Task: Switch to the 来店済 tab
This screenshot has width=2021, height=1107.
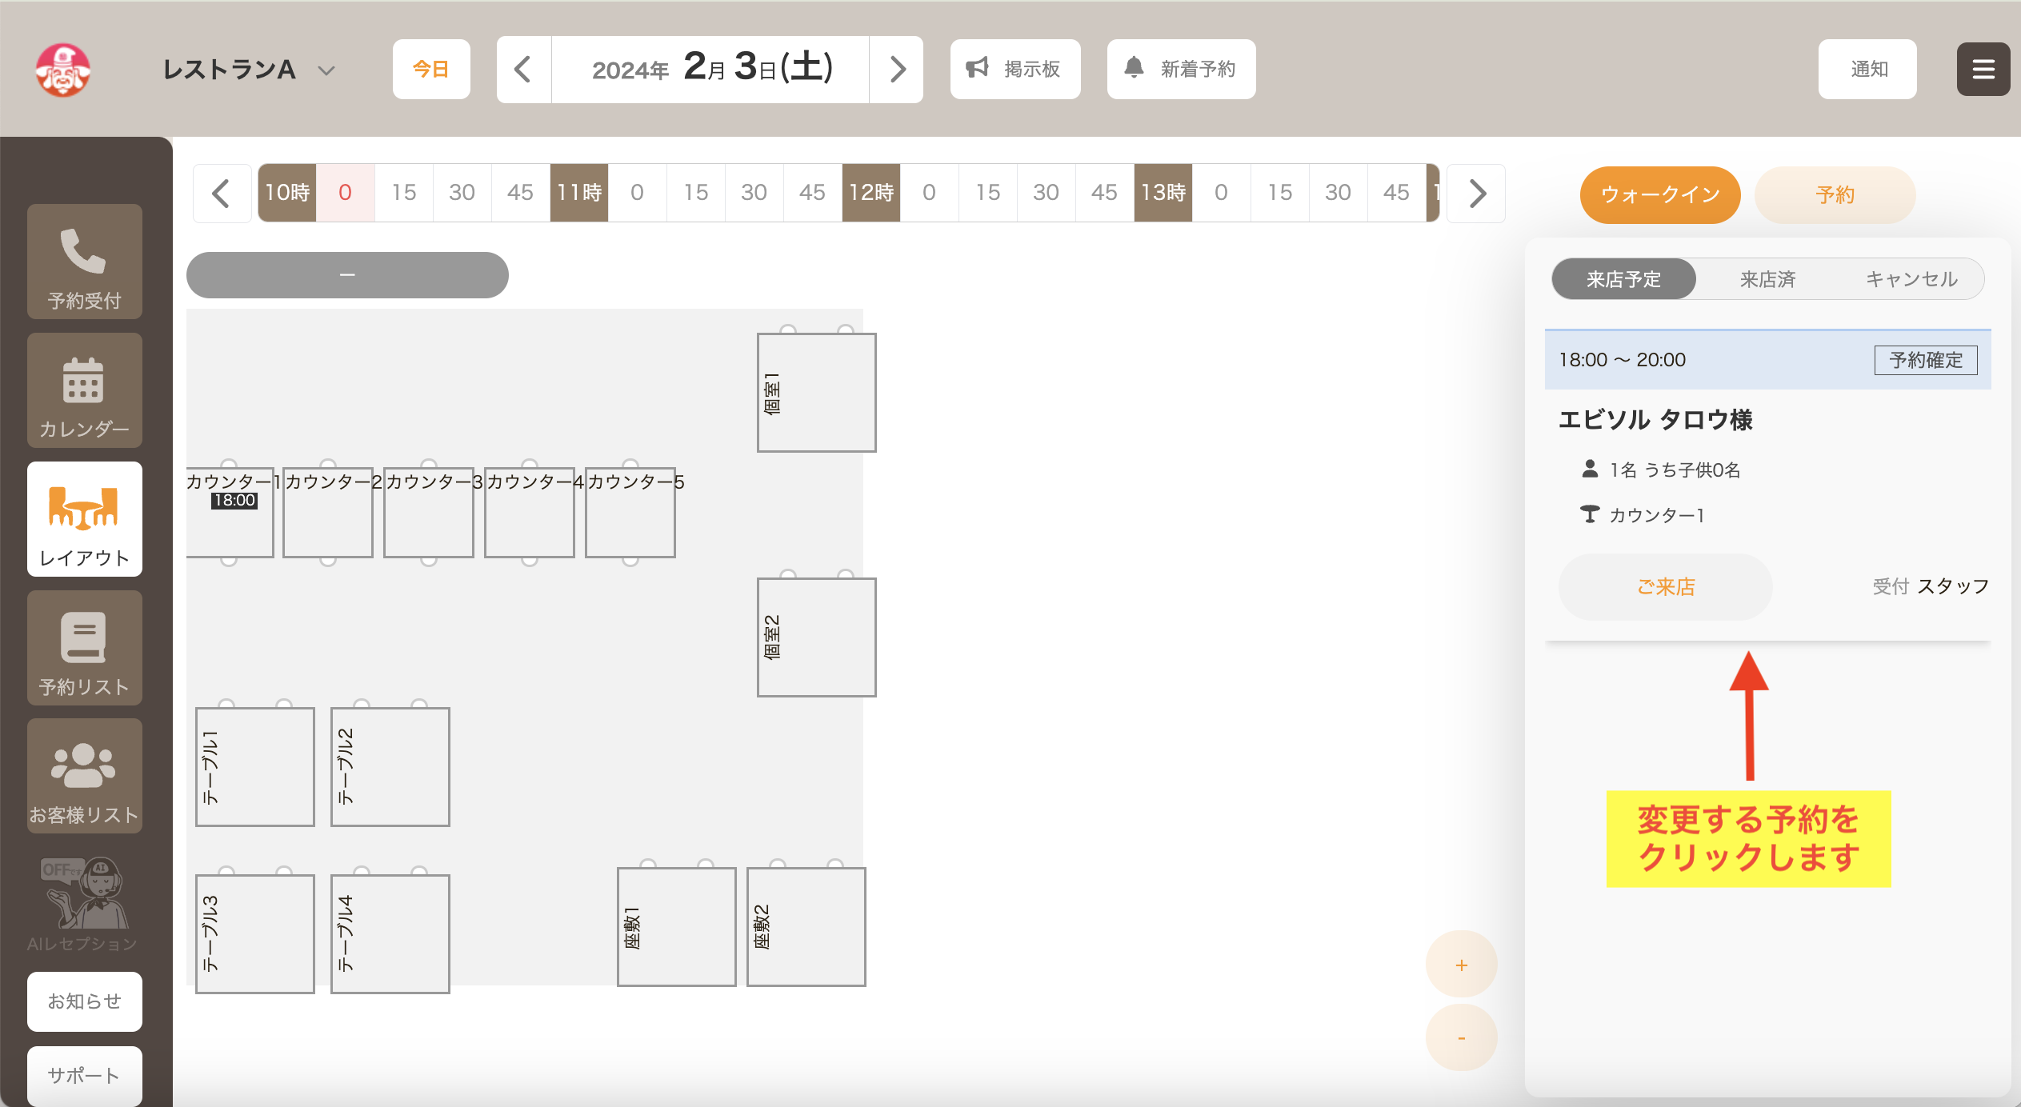Action: 1768,279
